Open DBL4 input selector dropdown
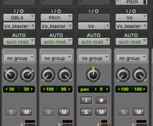Viewport: 153px width, 126px height. [19, 18]
